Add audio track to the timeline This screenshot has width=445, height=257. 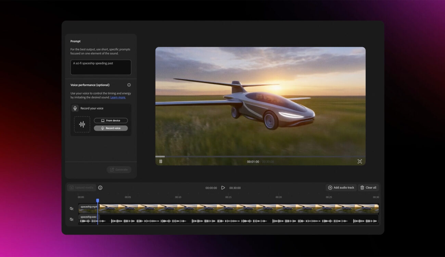(x=341, y=187)
